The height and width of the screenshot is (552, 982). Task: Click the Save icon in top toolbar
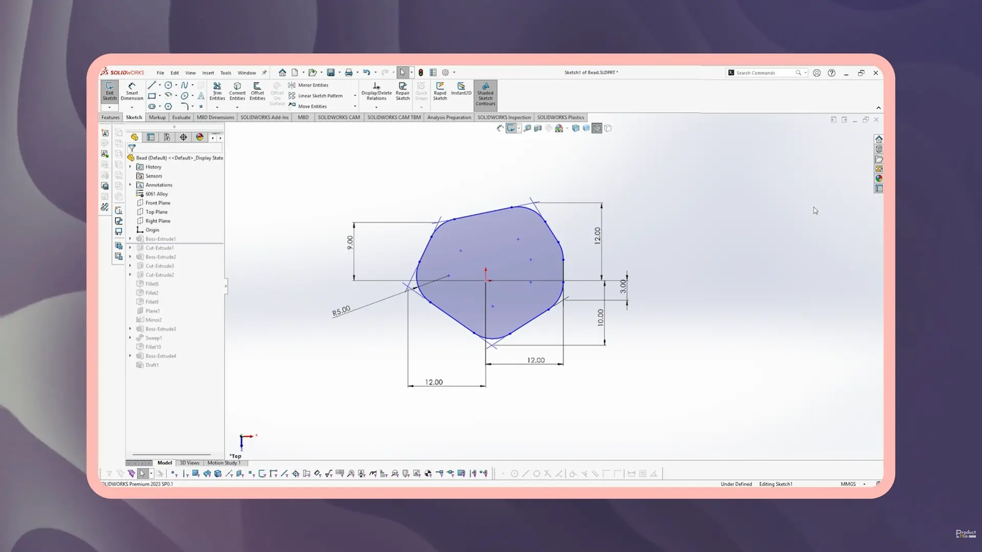coord(331,73)
